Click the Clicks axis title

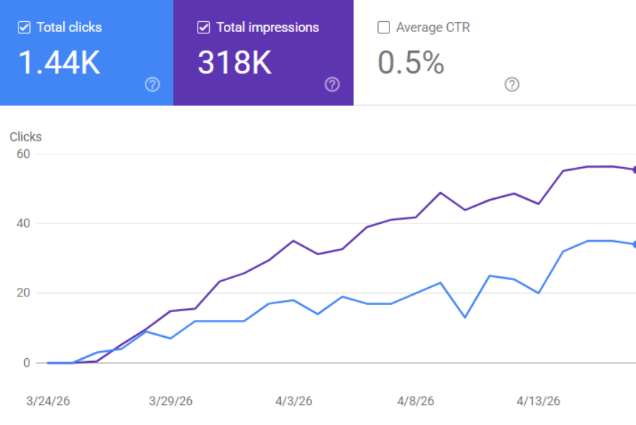(x=26, y=136)
